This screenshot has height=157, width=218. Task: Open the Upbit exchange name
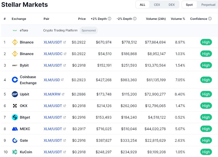coord(25,94)
